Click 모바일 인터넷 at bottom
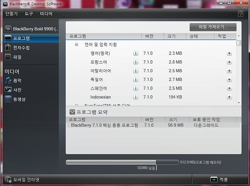Image resolution: width=250 pixels, height=186 pixels. pyautogui.click(x=26, y=180)
